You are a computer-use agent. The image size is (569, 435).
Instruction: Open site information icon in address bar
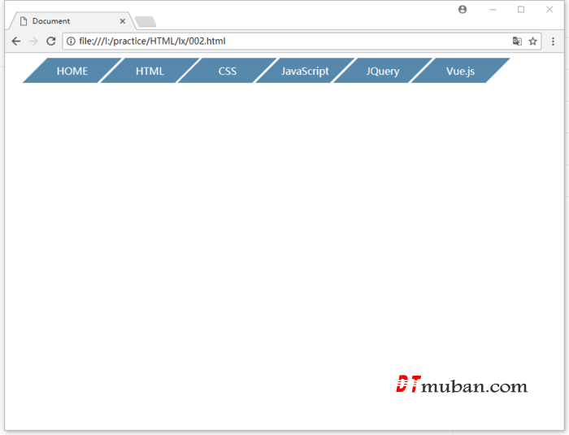[71, 41]
